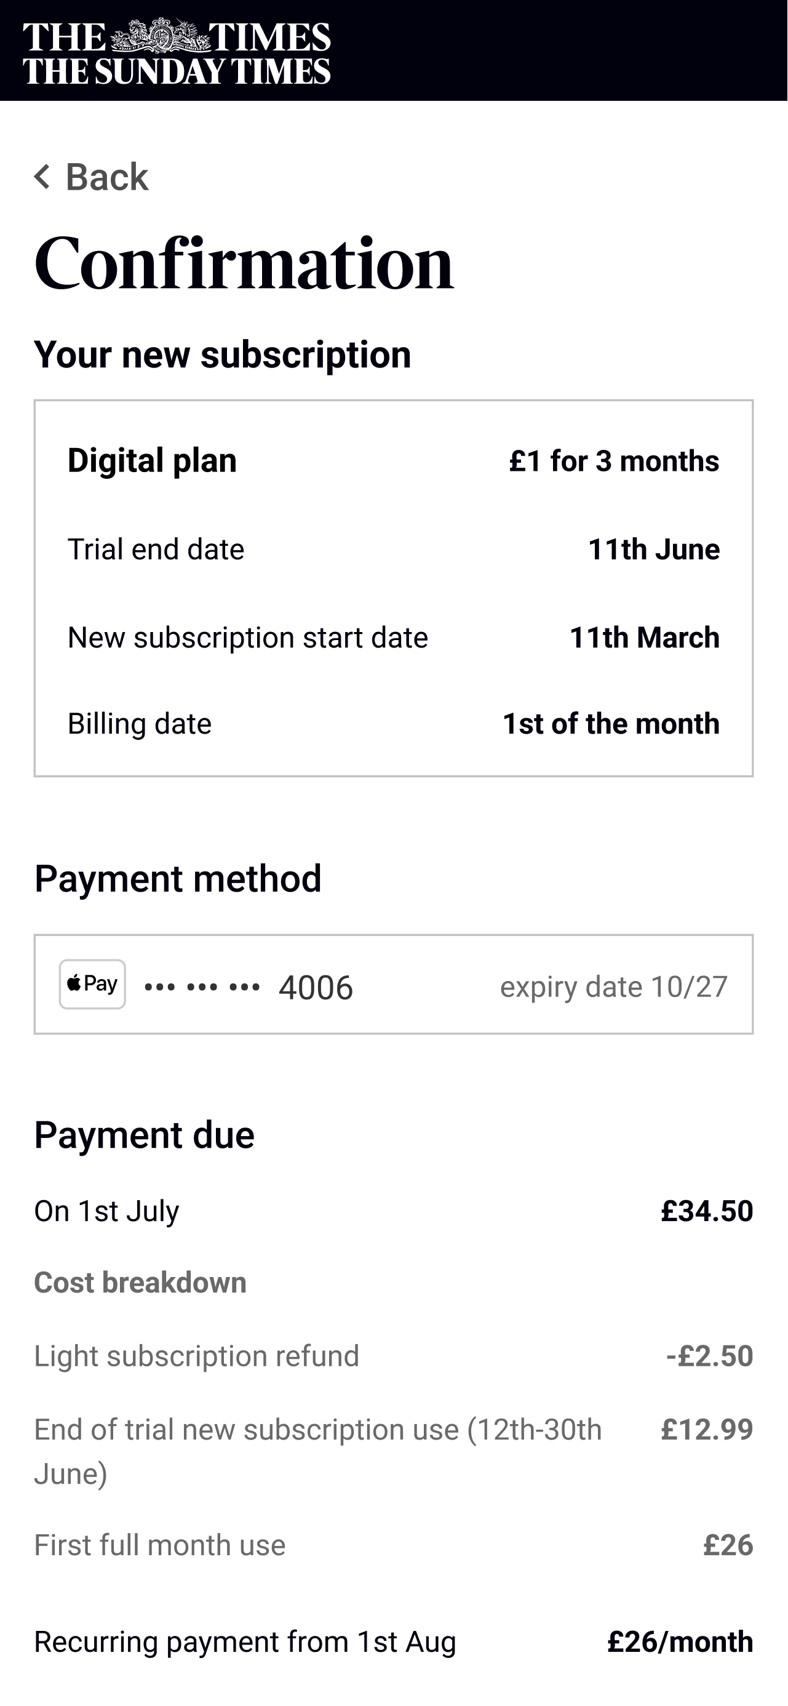Tap the £1 for 3 months price

[614, 461]
